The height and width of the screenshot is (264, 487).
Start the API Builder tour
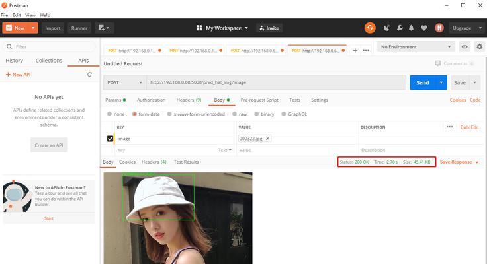point(49,218)
